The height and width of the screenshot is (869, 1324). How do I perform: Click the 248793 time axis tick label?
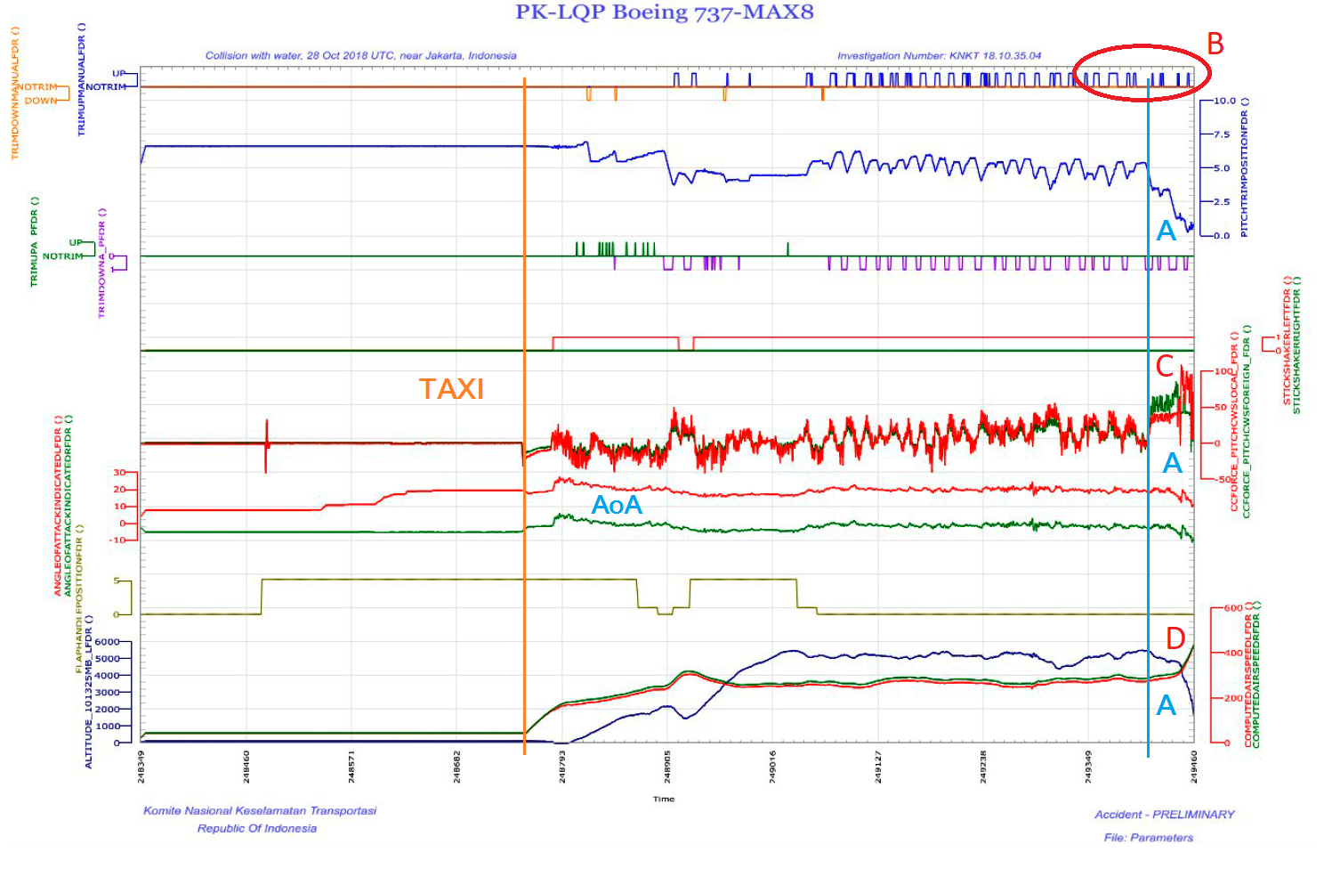562,767
